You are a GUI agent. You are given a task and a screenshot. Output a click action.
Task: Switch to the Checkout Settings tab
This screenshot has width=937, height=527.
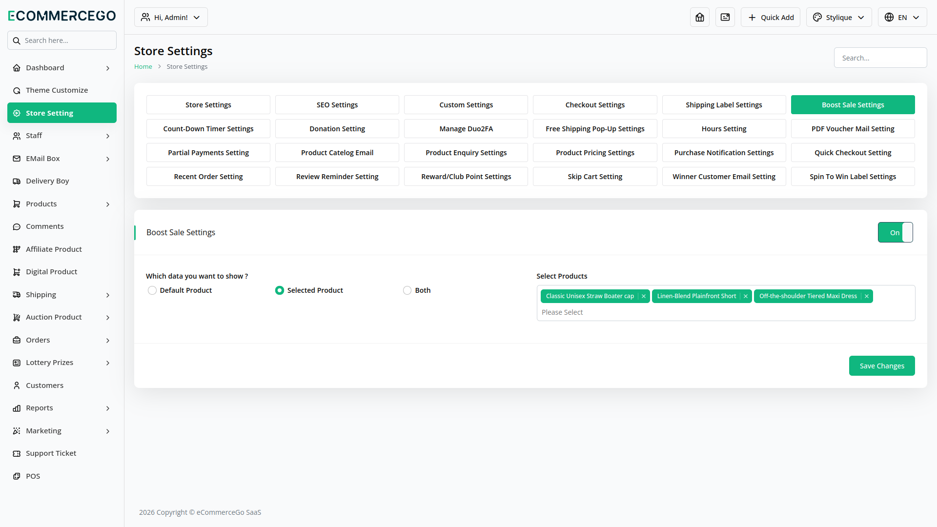pyautogui.click(x=595, y=105)
